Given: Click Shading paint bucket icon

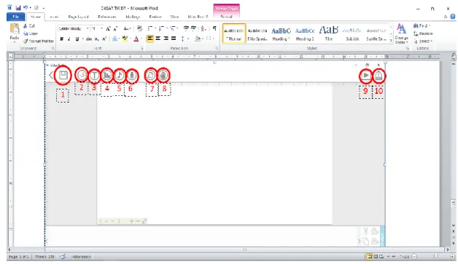Looking at the screenshot, I should 198,39.
